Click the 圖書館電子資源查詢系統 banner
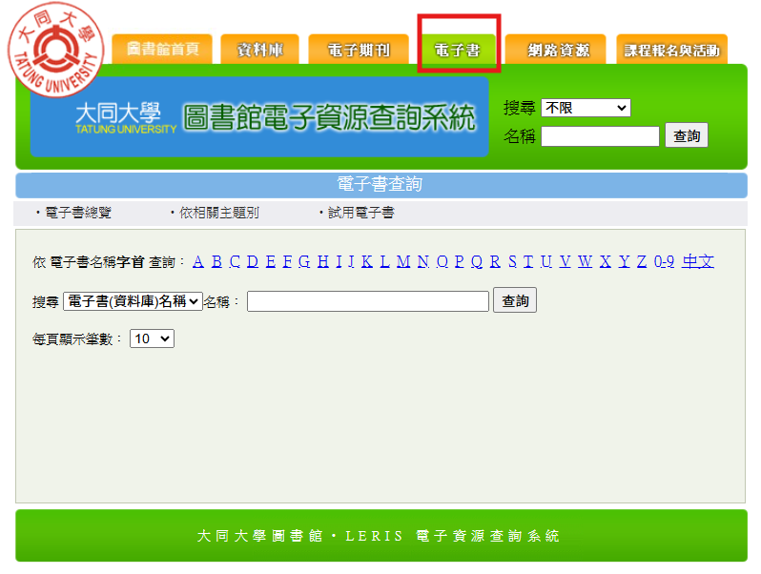761x574 pixels. coord(259,117)
